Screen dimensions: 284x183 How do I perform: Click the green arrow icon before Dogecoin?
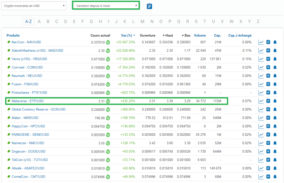[x=9, y=151]
